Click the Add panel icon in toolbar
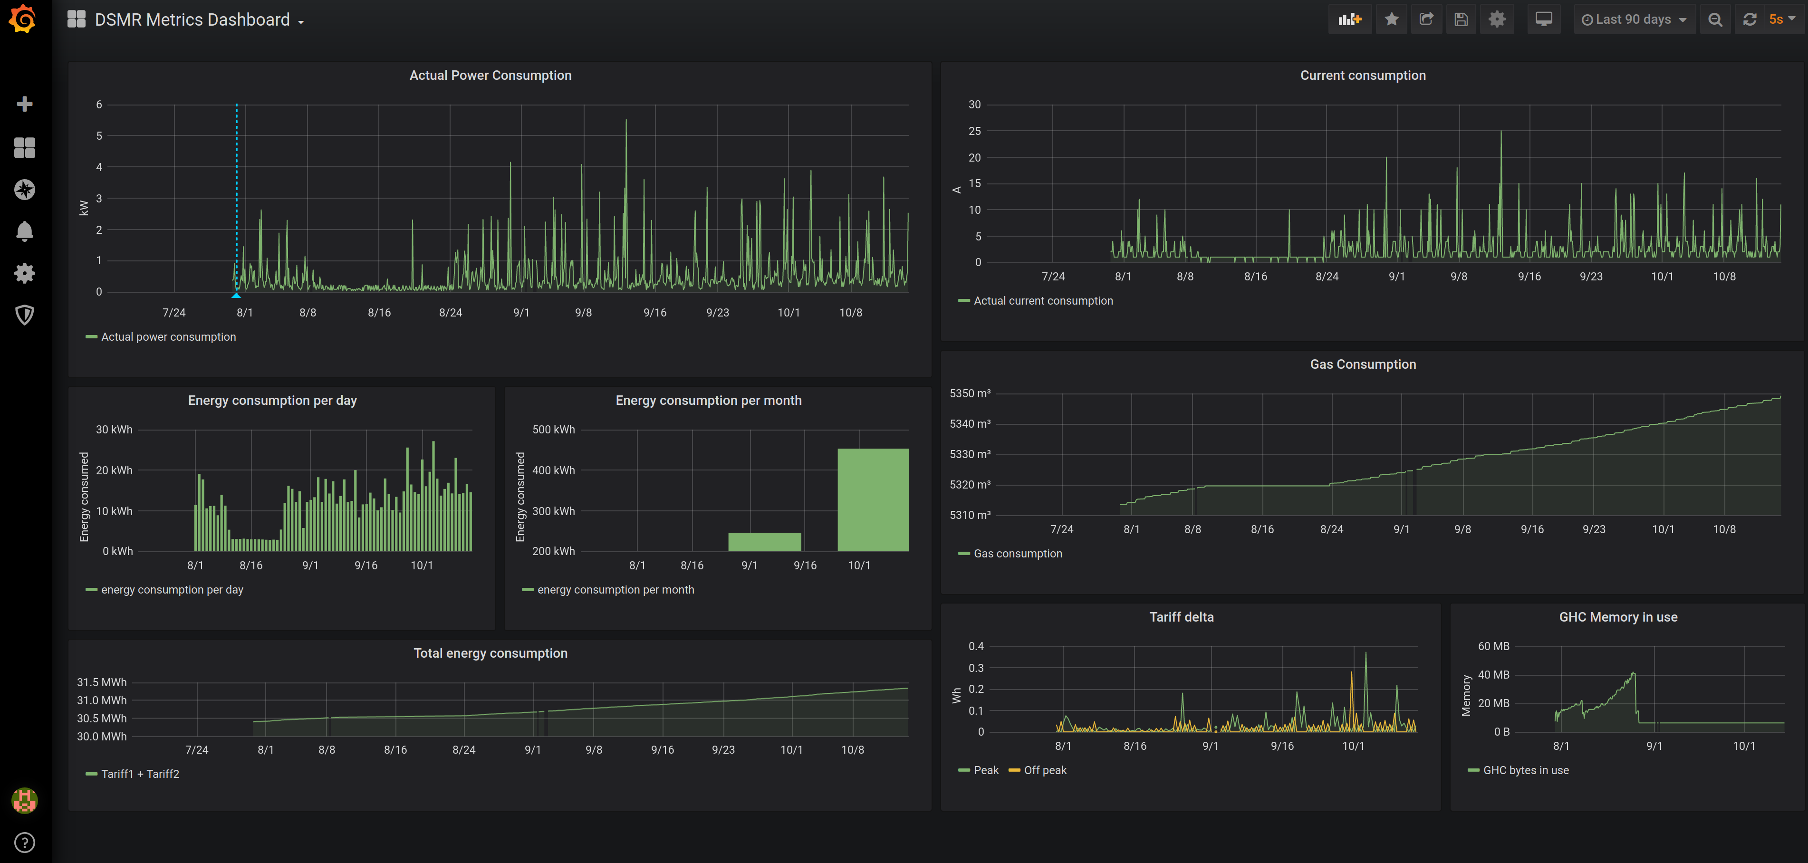 (1349, 19)
